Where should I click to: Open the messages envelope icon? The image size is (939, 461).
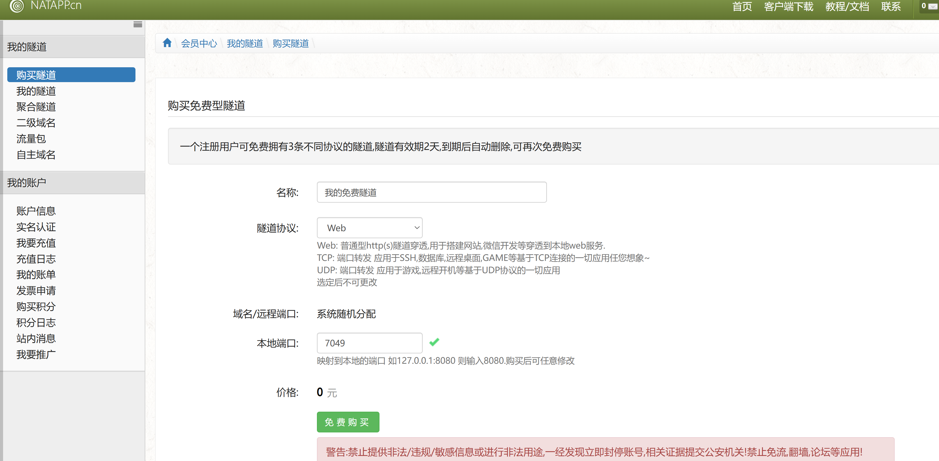coord(933,6)
